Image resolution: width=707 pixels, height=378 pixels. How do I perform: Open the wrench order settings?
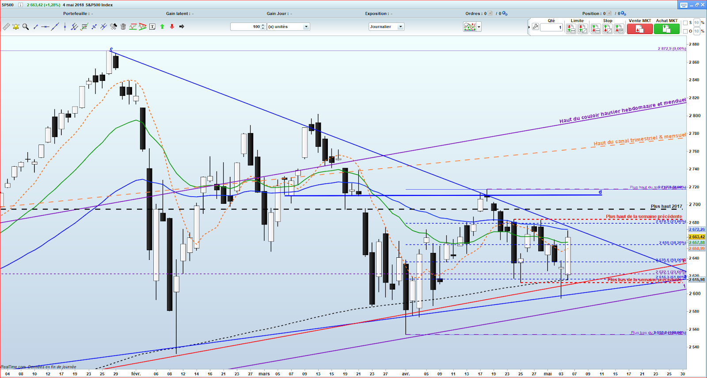tap(535, 27)
